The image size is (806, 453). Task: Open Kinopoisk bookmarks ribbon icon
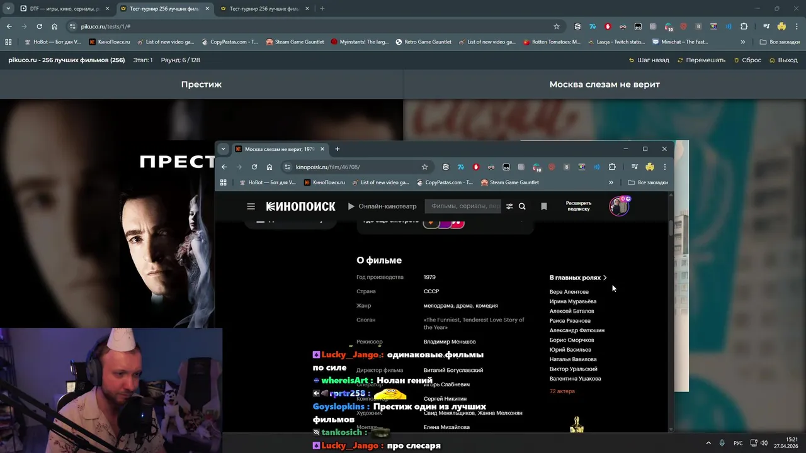(544, 206)
